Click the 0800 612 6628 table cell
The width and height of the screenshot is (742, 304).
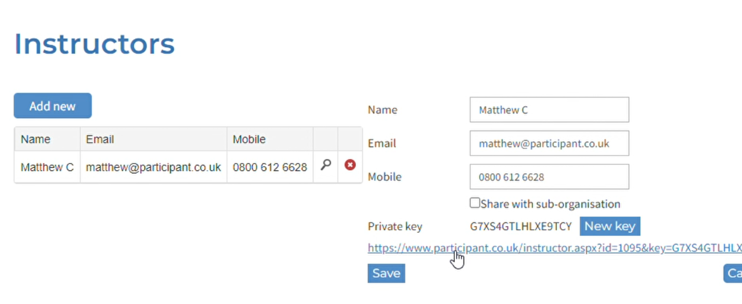270,167
